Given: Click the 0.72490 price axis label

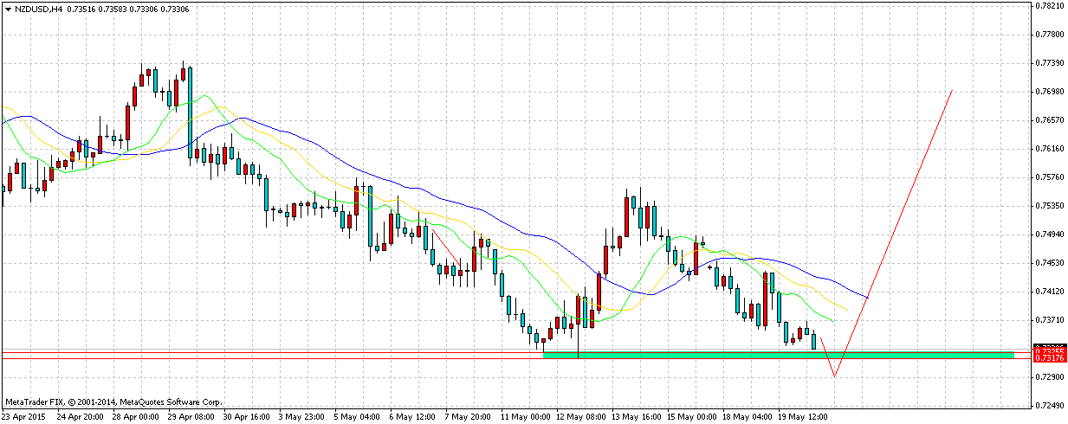Looking at the screenshot, I should click(1049, 405).
